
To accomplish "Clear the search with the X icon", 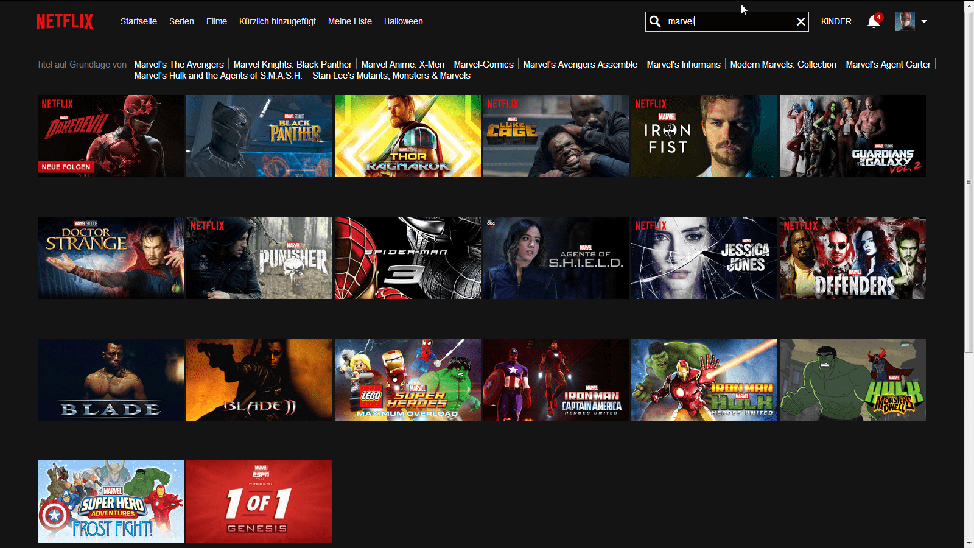I will pos(801,21).
